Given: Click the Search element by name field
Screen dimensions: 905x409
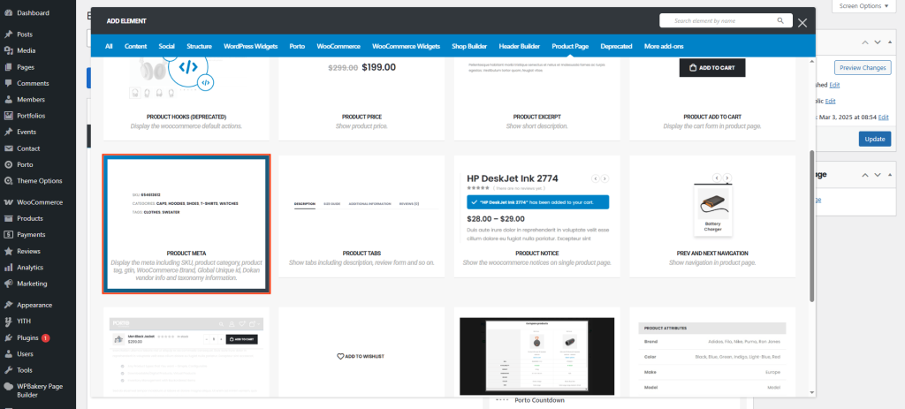Looking at the screenshot, I should tap(716, 20).
